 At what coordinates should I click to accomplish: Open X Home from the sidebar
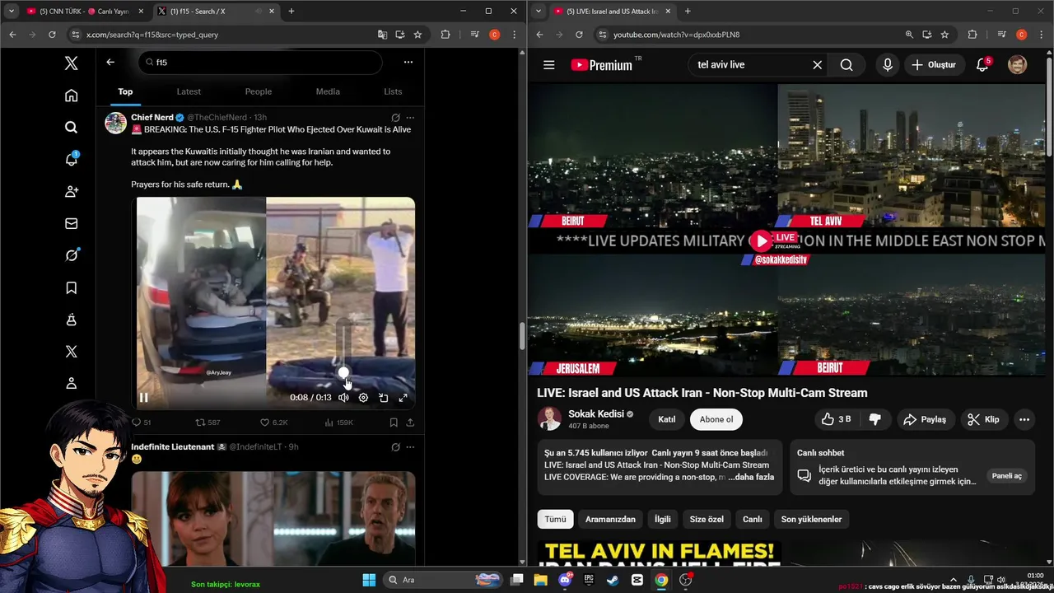click(72, 96)
